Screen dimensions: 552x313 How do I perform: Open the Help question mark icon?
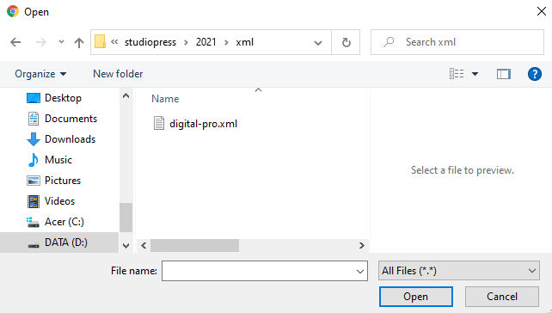(x=535, y=74)
